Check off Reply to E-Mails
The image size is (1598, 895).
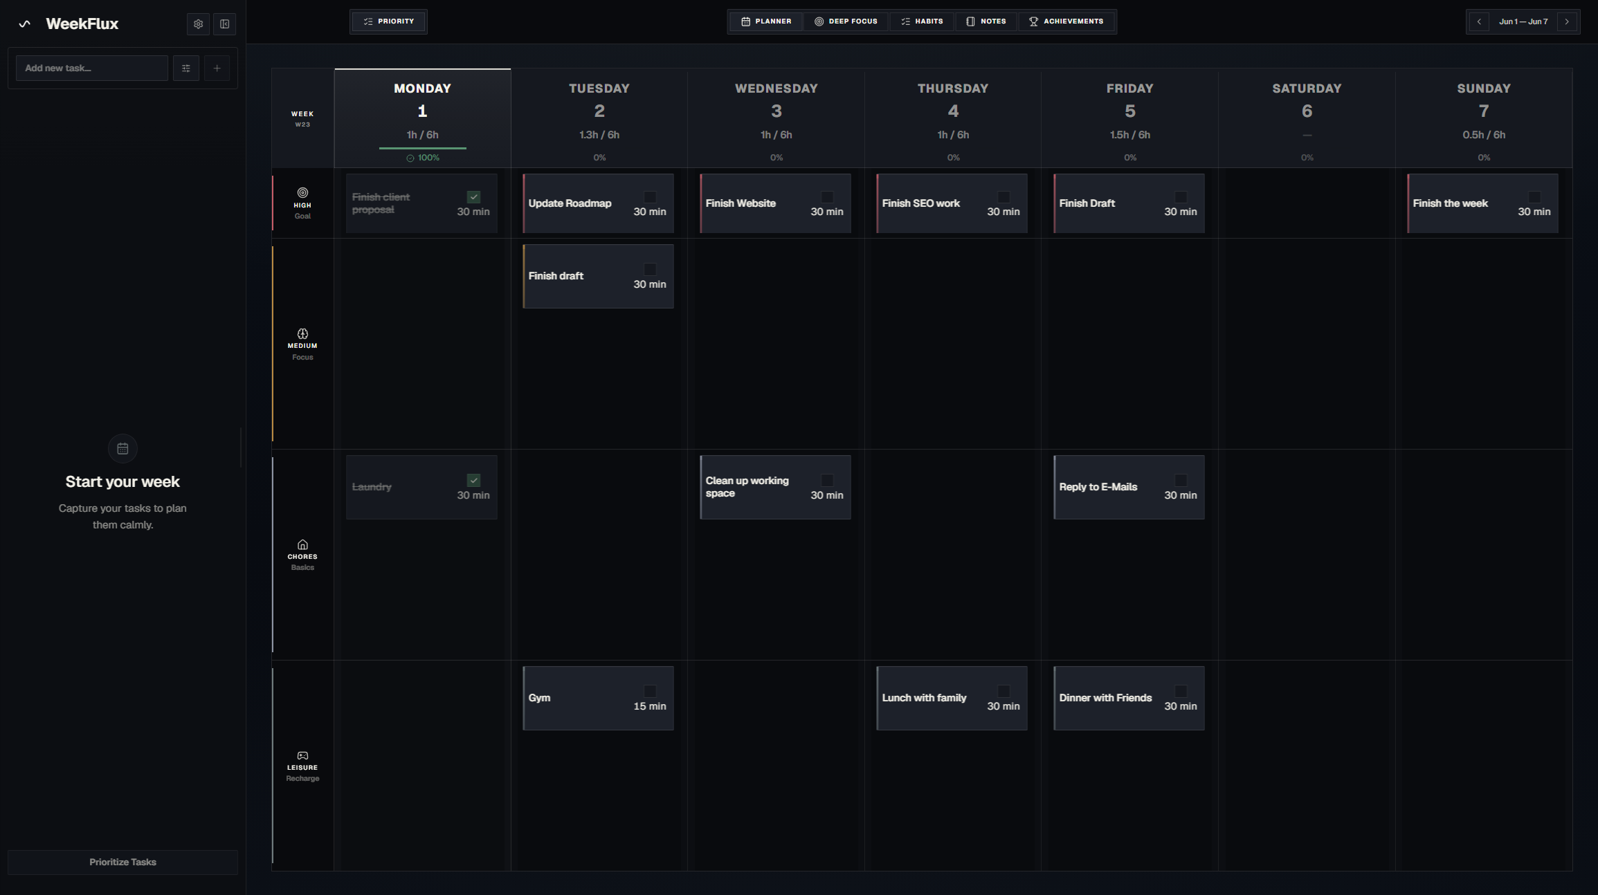point(1181,480)
